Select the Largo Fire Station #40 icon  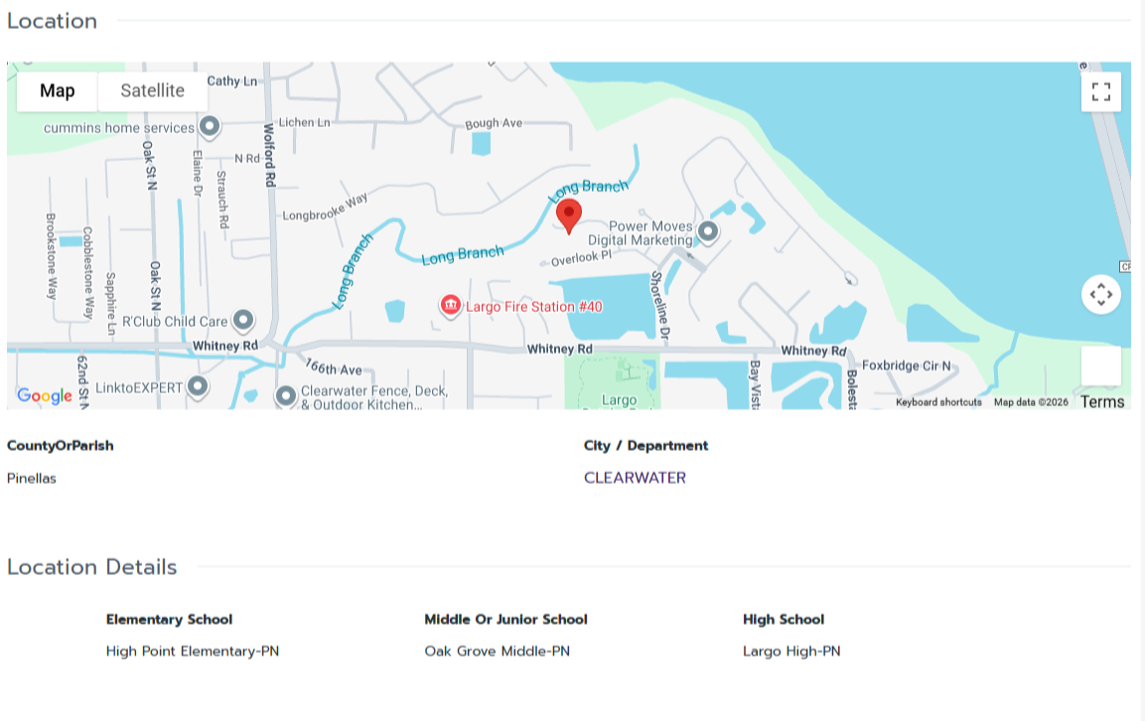pos(450,306)
